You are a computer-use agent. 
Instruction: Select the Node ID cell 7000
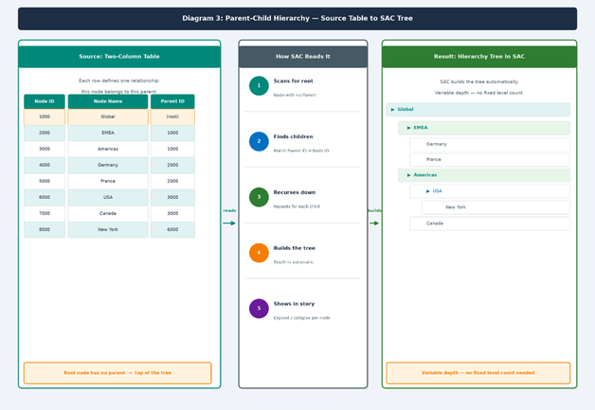(x=45, y=214)
